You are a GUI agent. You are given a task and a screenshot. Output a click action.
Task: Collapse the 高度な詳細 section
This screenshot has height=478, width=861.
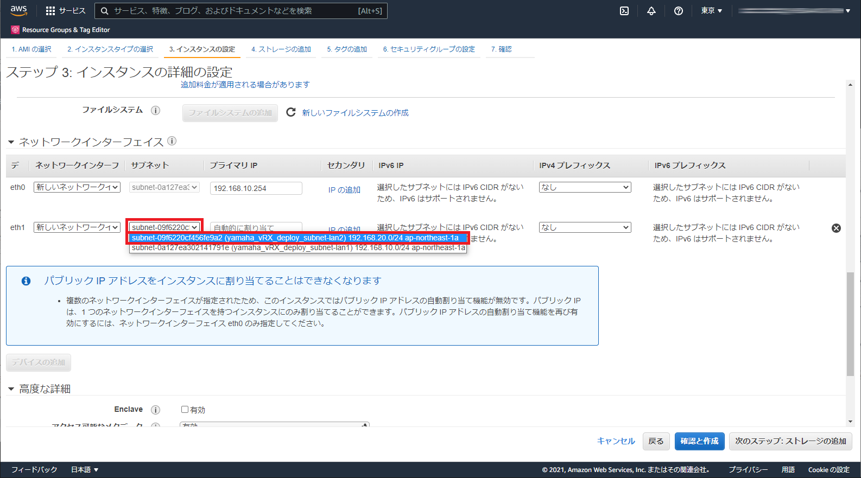point(11,389)
